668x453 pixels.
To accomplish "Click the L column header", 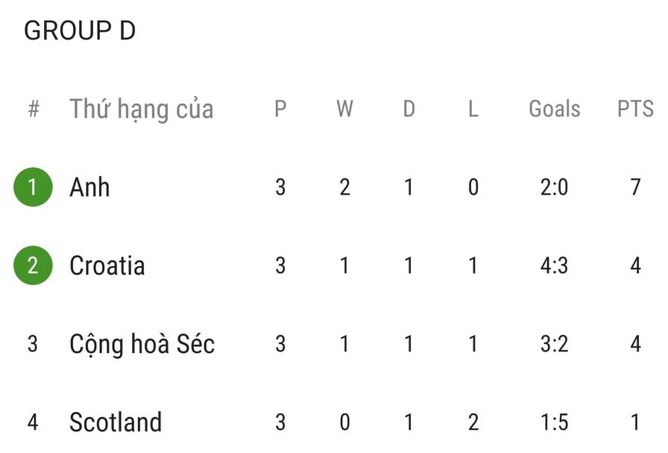I will point(473,109).
